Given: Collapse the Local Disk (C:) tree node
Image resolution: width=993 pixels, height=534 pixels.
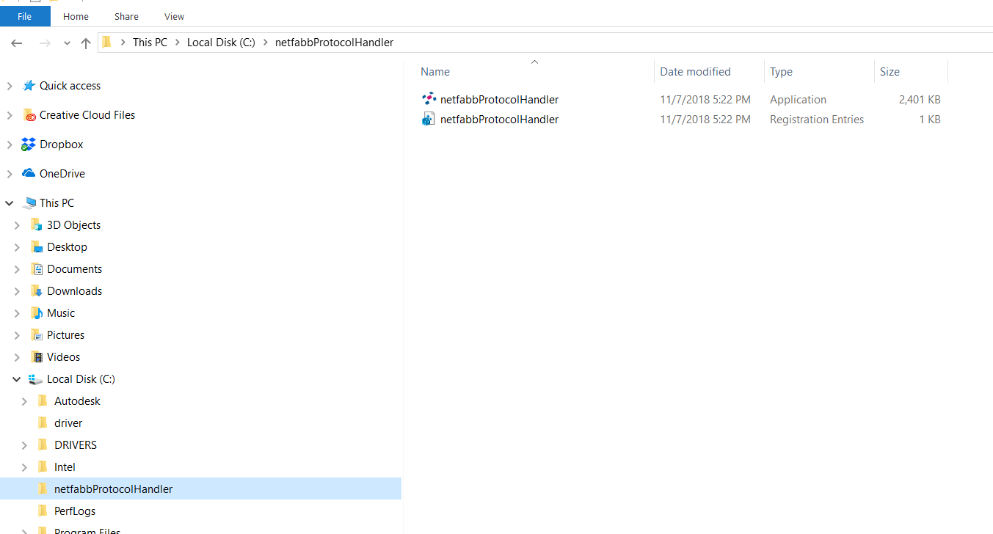Looking at the screenshot, I should pyautogui.click(x=17, y=379).
